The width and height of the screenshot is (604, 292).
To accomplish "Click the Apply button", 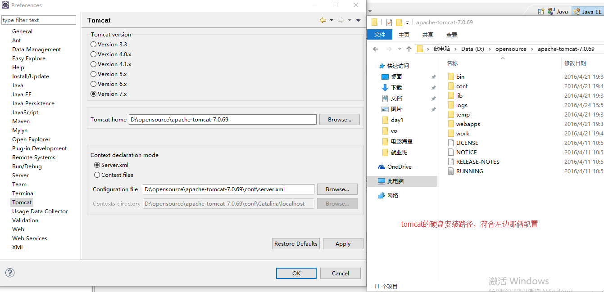I will pyautogui.click(x=343, y=244).
